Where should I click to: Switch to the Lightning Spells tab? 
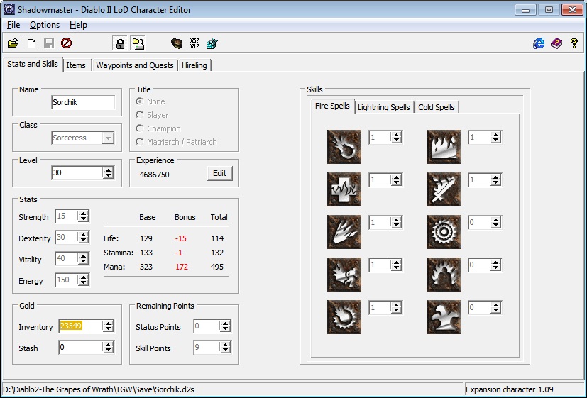(383, 107)
